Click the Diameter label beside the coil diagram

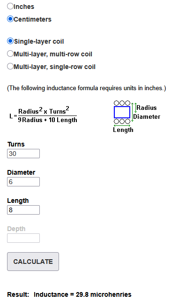[147, 116]
